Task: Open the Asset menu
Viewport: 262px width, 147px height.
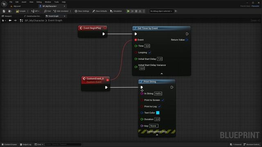Action: (24, 2)
